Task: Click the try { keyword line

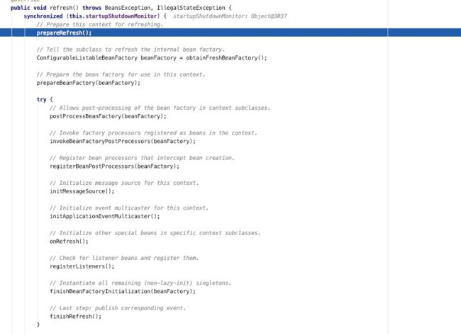Action: (45, 100)
